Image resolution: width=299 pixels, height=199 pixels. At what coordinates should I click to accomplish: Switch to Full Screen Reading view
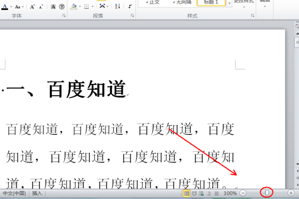point(194,194)
